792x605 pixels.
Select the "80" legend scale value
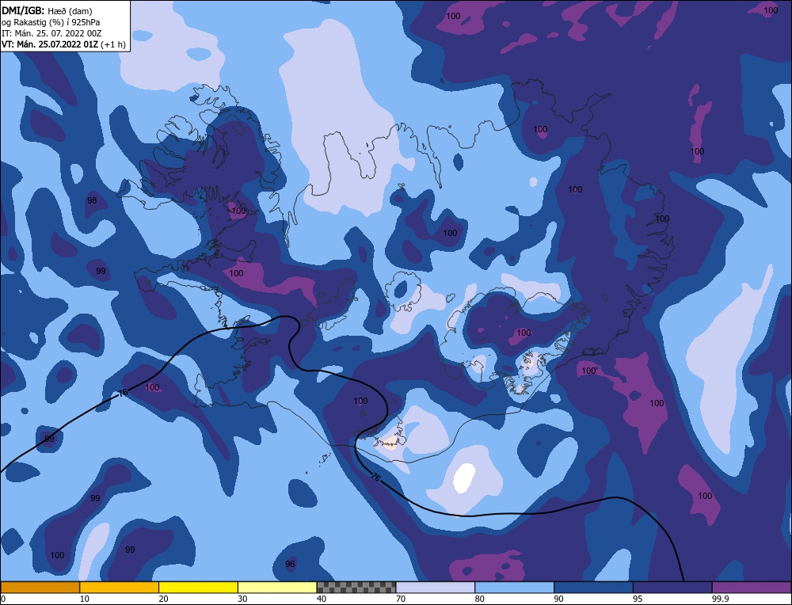480,599
